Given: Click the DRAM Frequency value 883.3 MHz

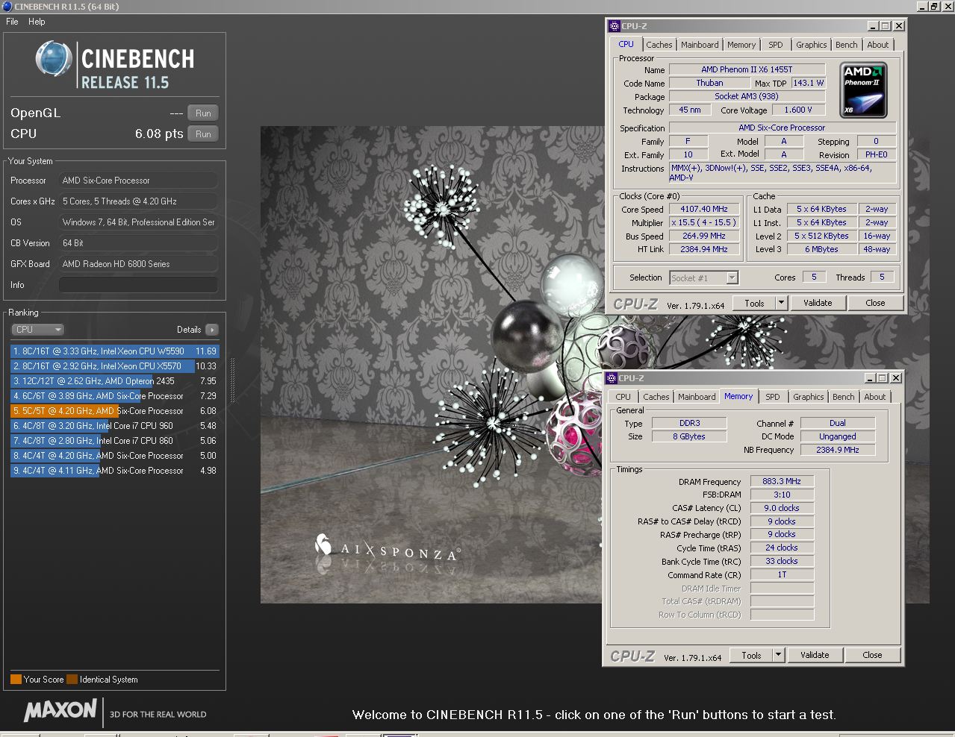Looking at the screenshot, I should pos(782,482).
